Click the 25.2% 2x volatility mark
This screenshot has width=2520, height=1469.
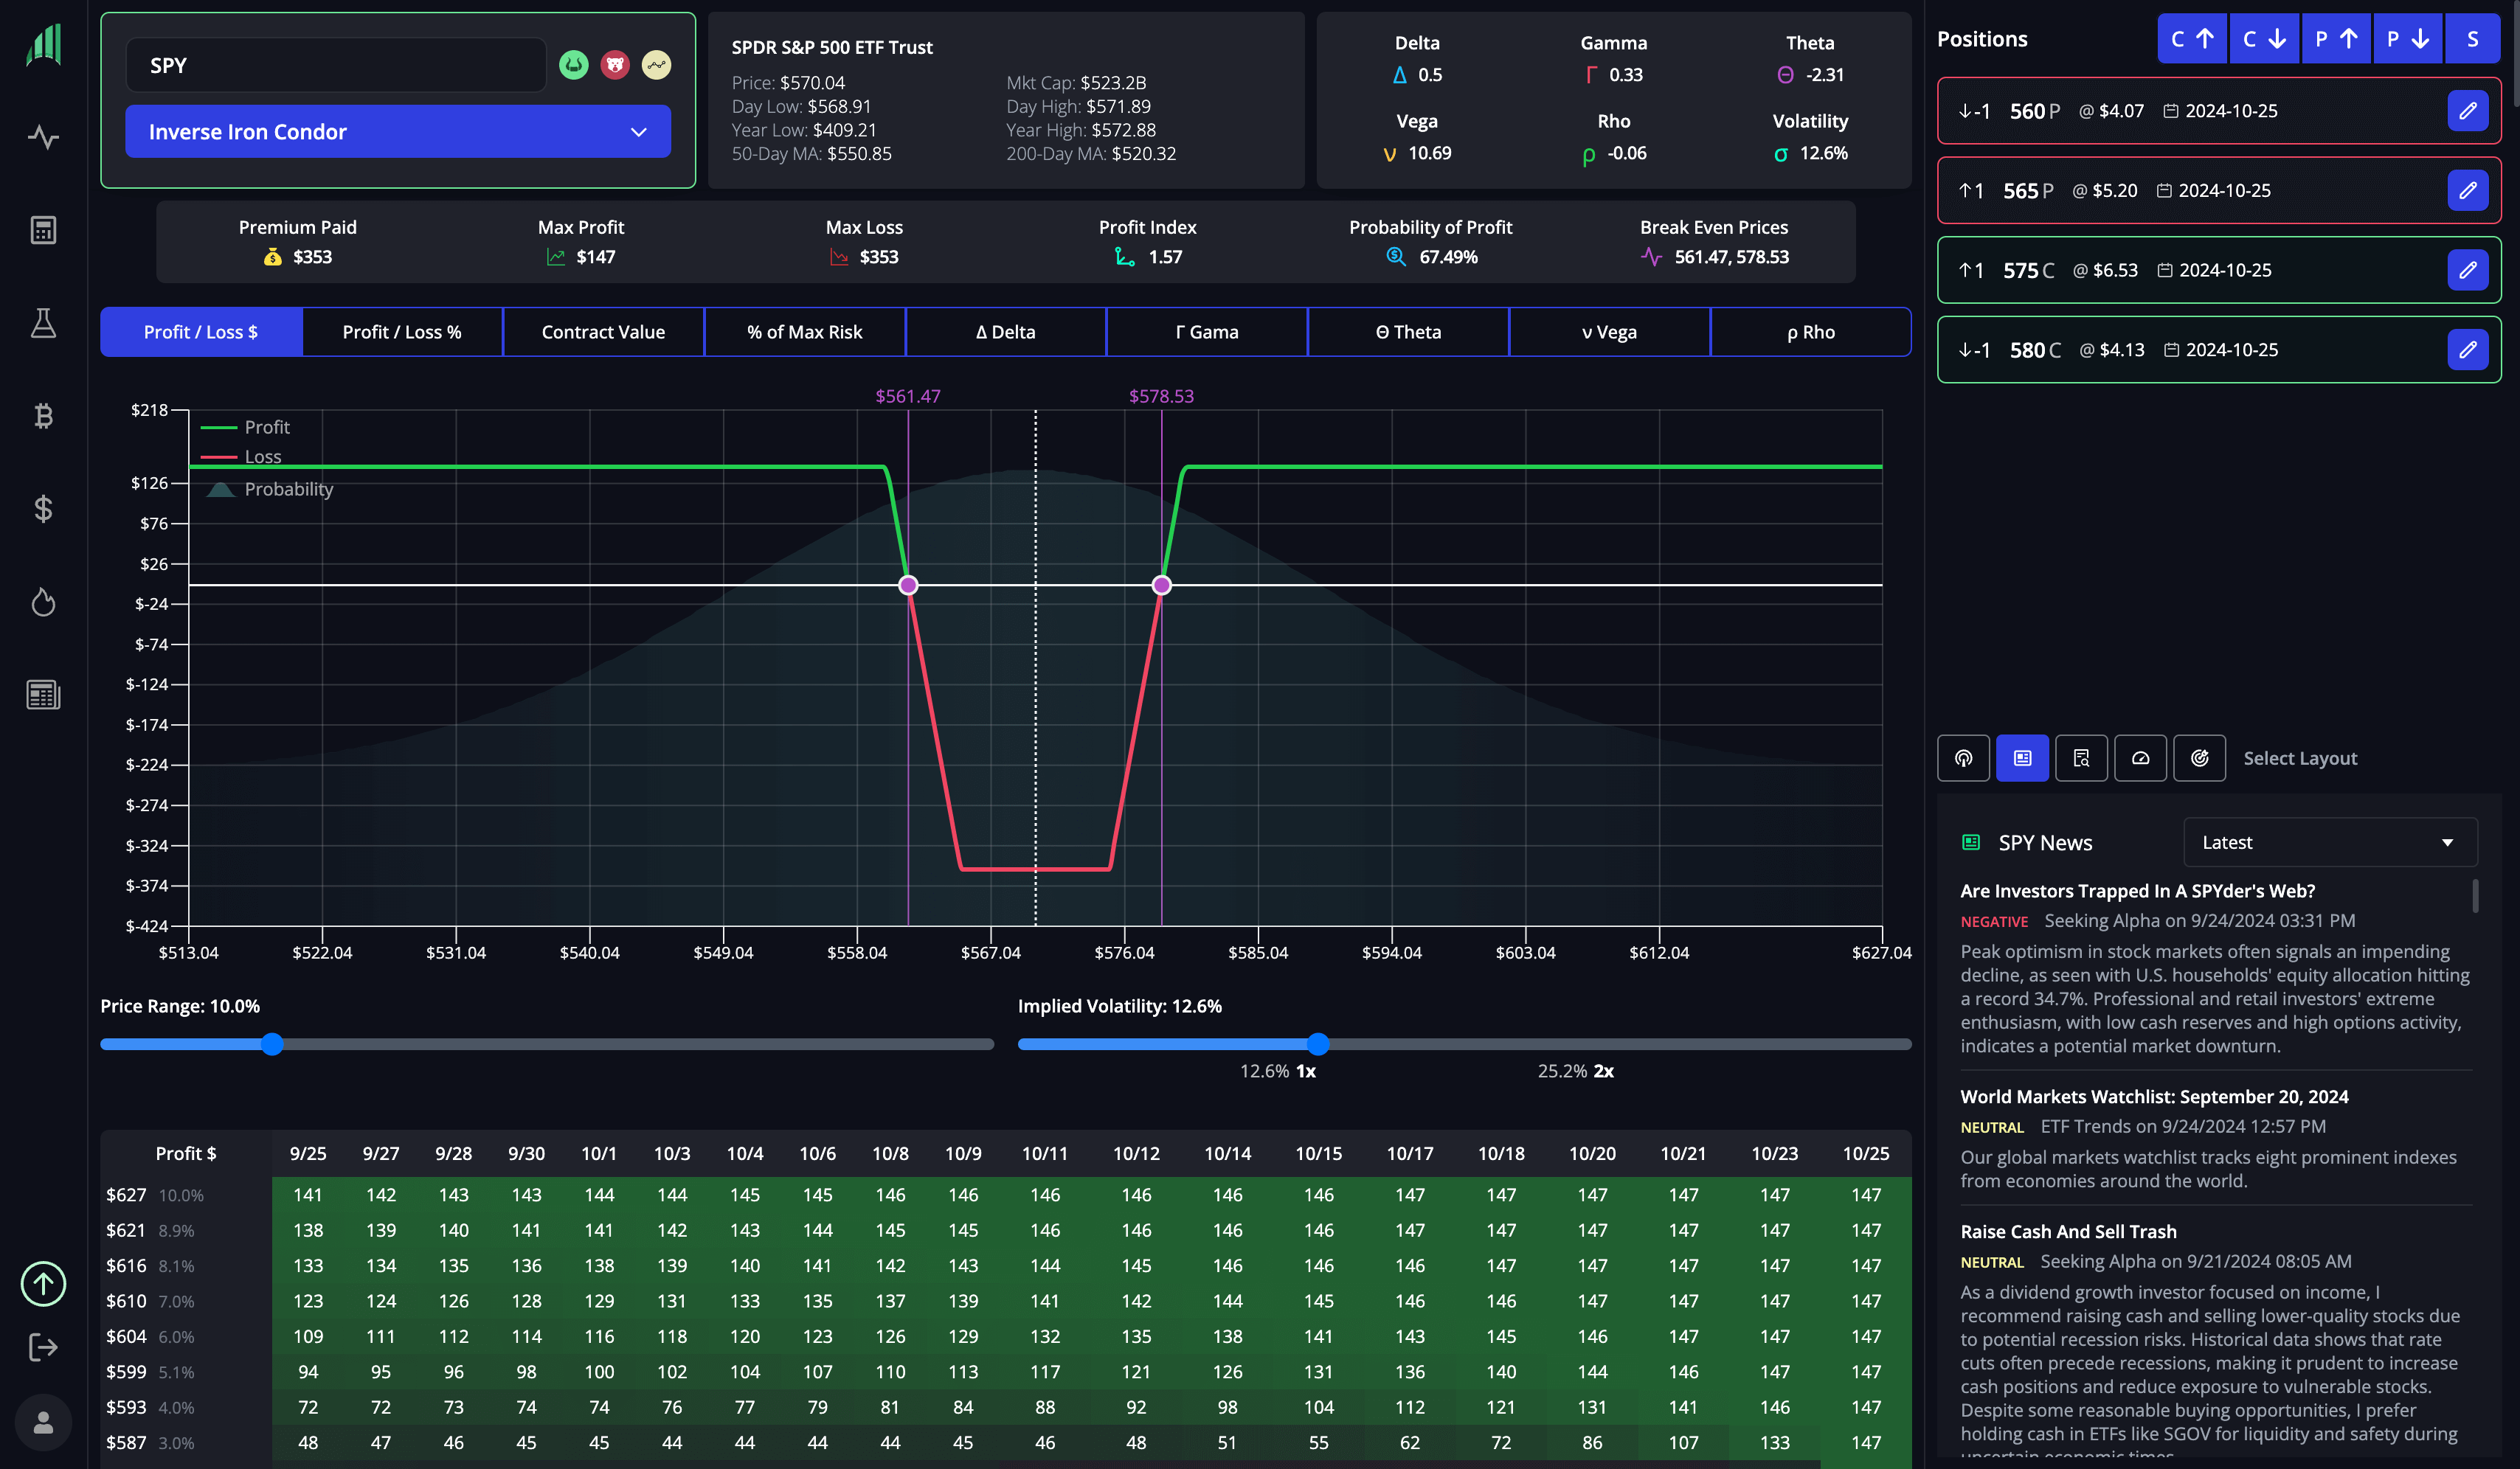coord(1575,1070)
